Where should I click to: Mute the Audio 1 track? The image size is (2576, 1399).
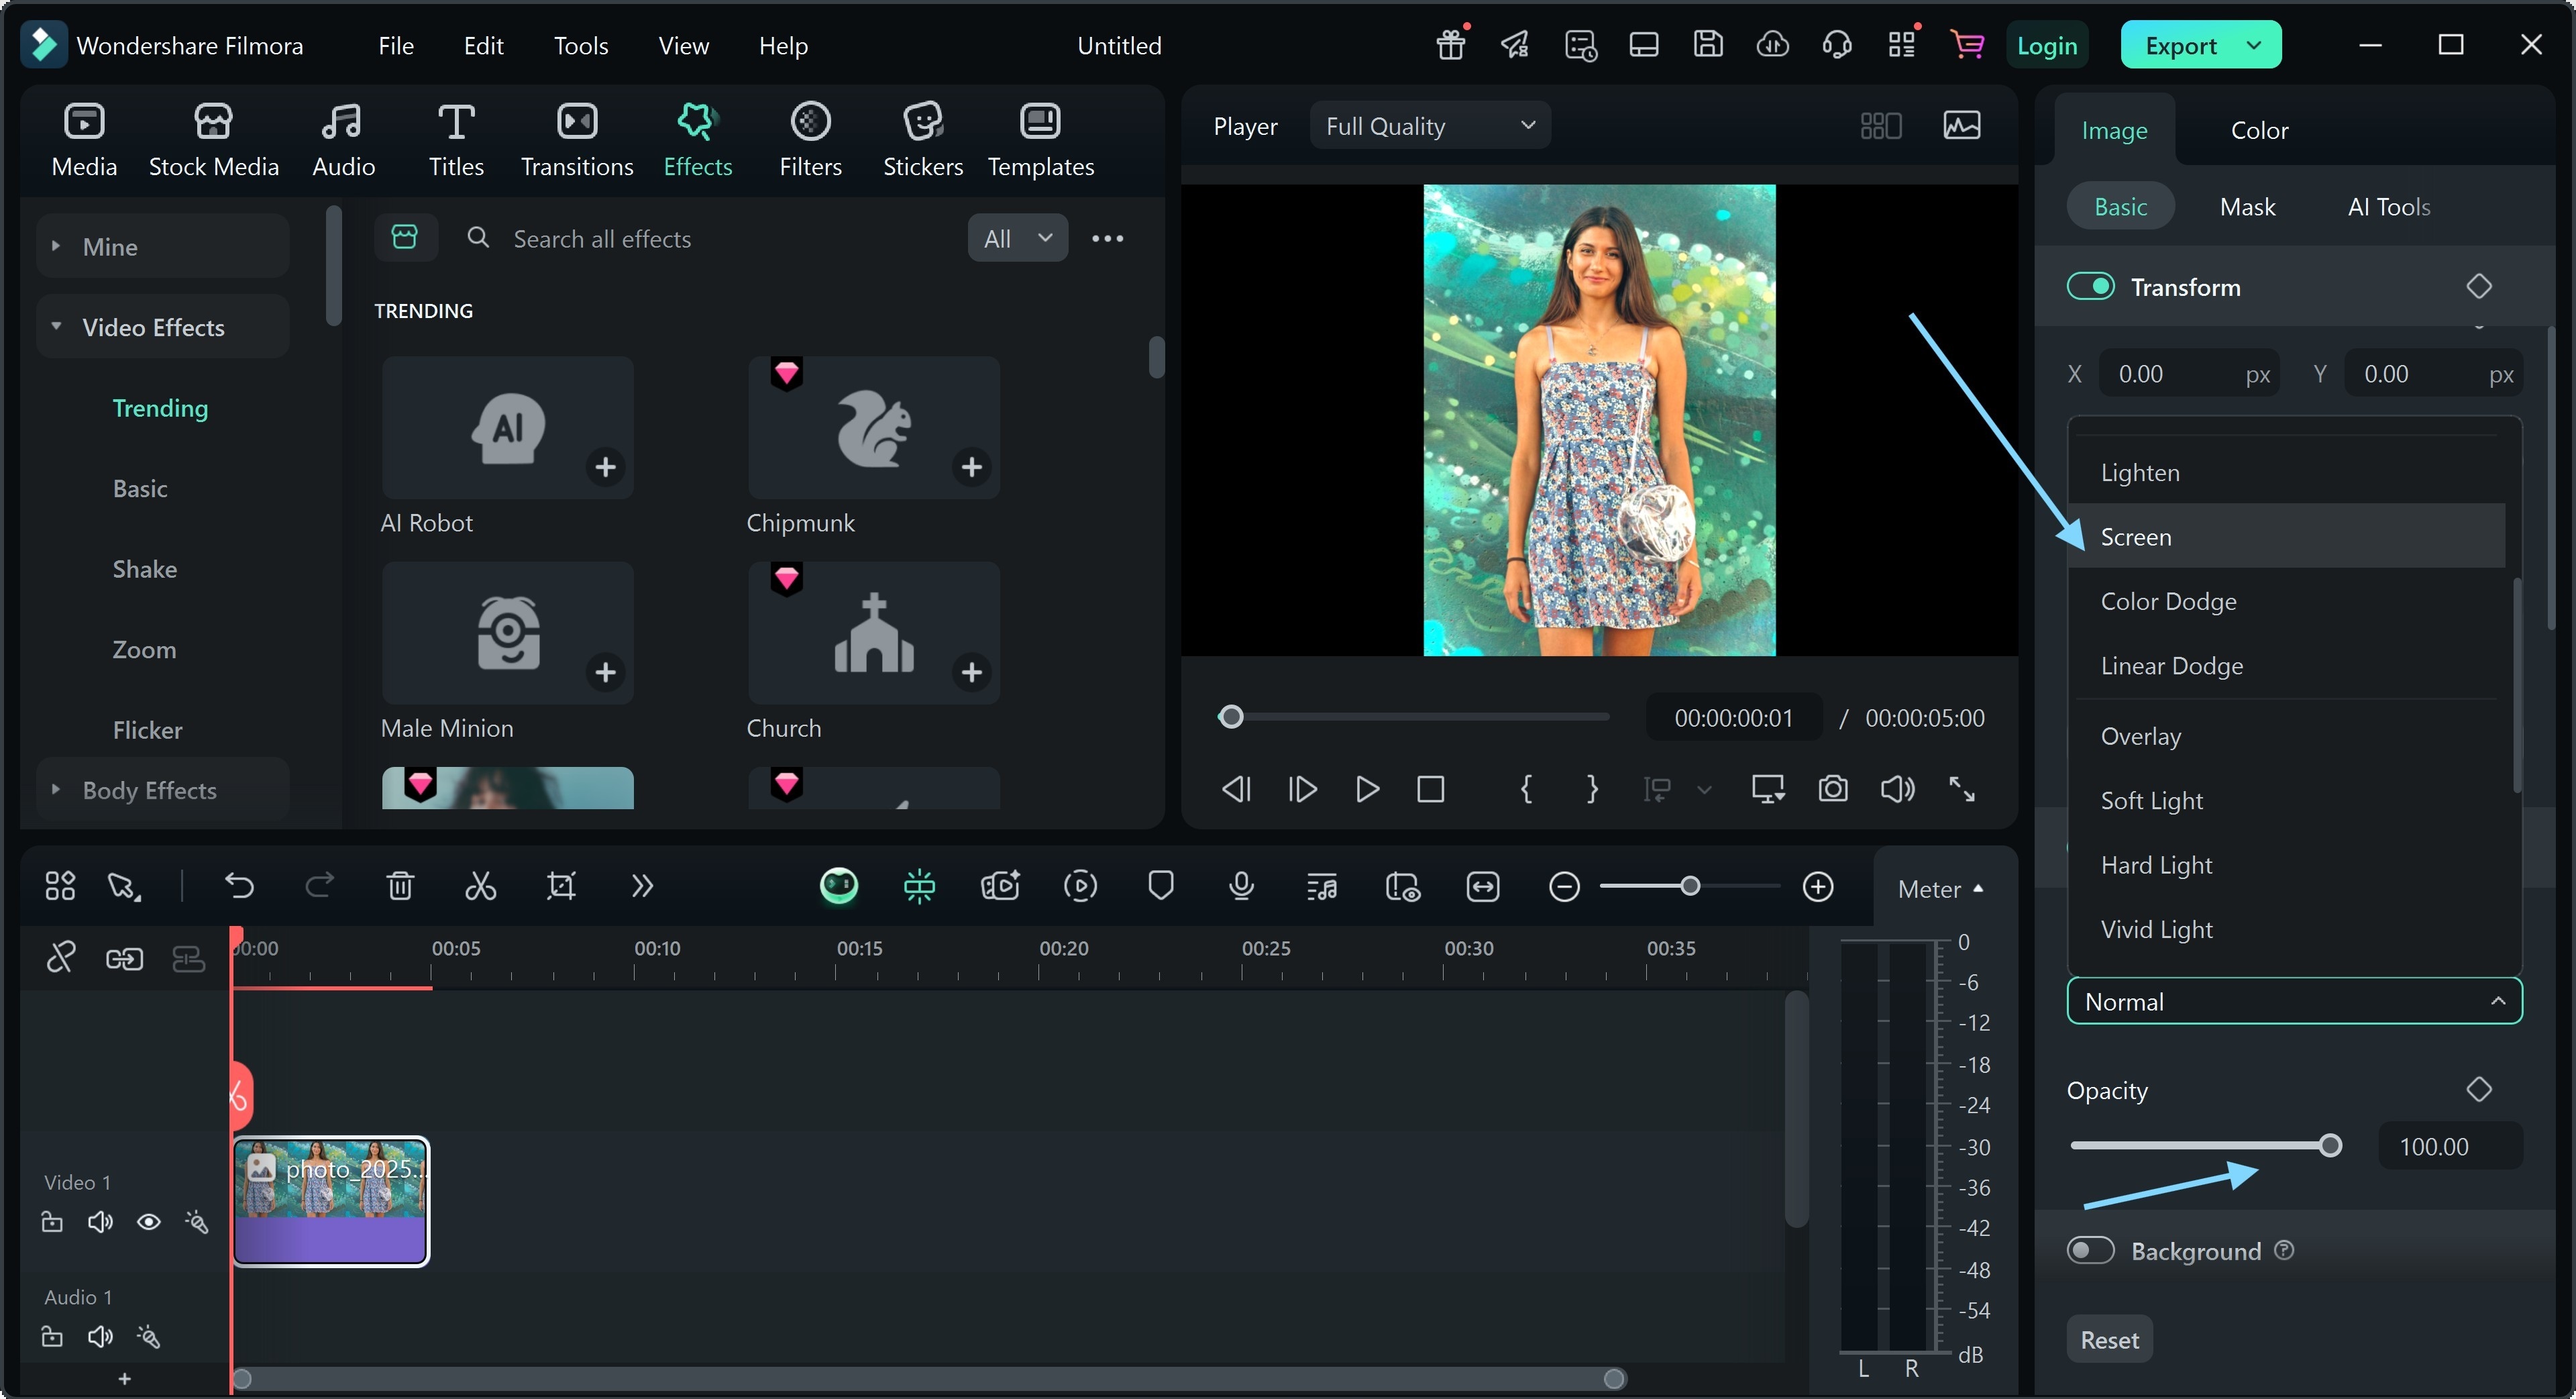(100, 1337)
